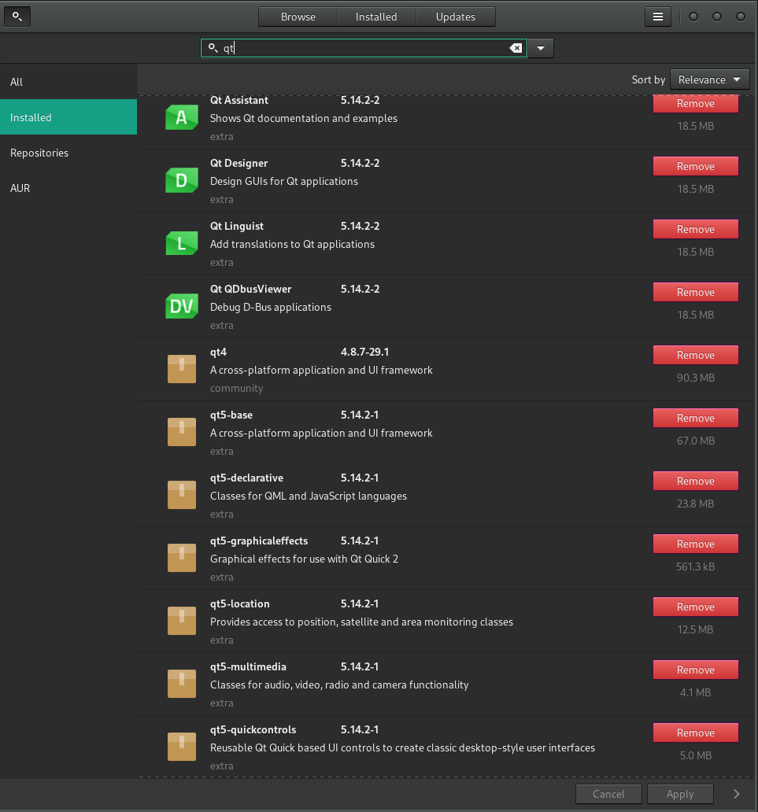Expand details with the bottom-right chevron

pos(736,794)
